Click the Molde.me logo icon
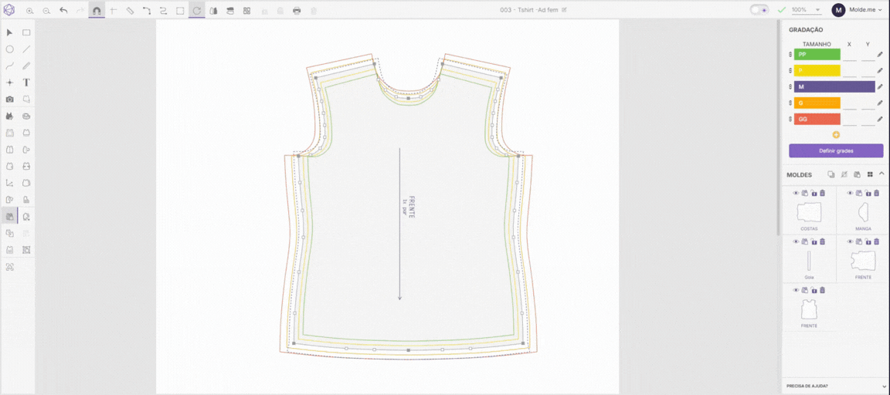 9,10
